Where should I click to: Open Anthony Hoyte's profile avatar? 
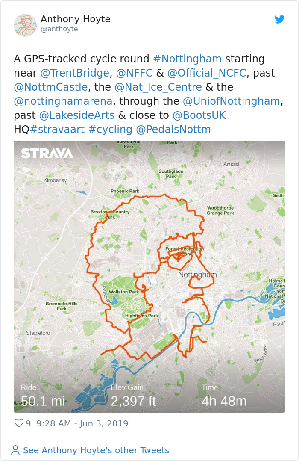[26, 24]
